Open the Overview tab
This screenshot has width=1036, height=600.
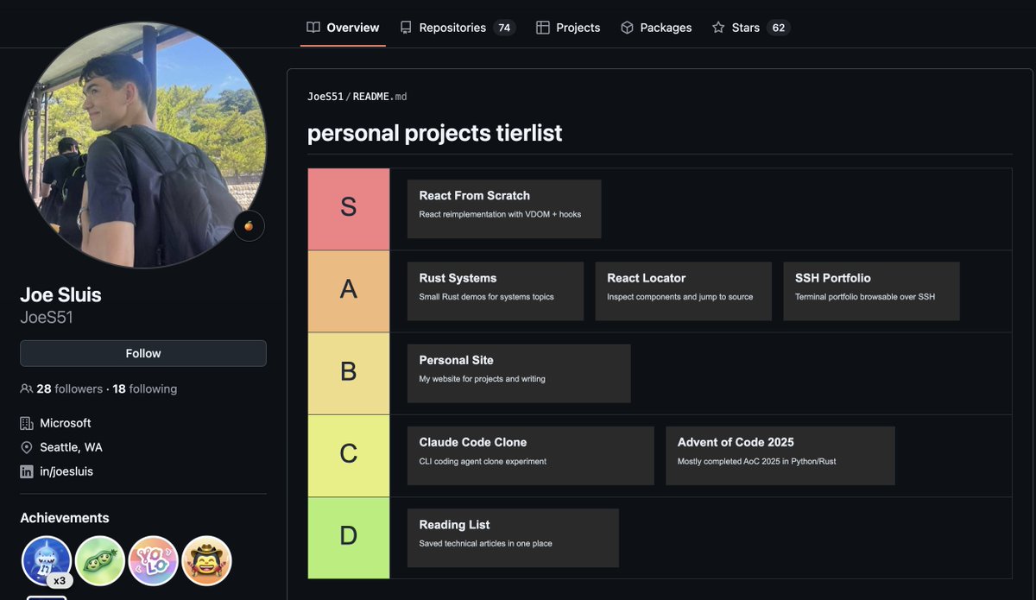[343, 28]
